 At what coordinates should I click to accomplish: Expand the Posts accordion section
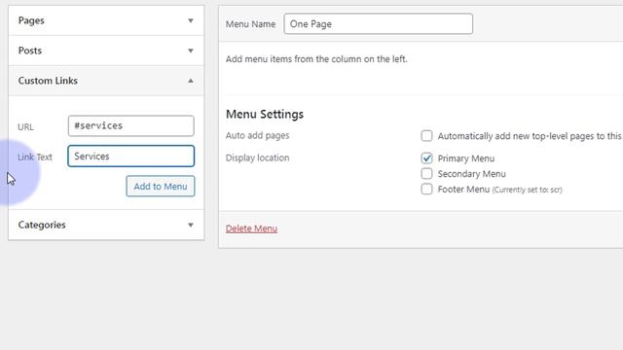pos(106,51)
